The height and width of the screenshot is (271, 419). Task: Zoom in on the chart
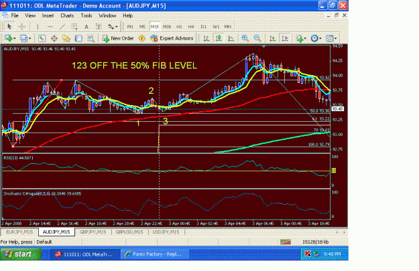click(245, 38)
